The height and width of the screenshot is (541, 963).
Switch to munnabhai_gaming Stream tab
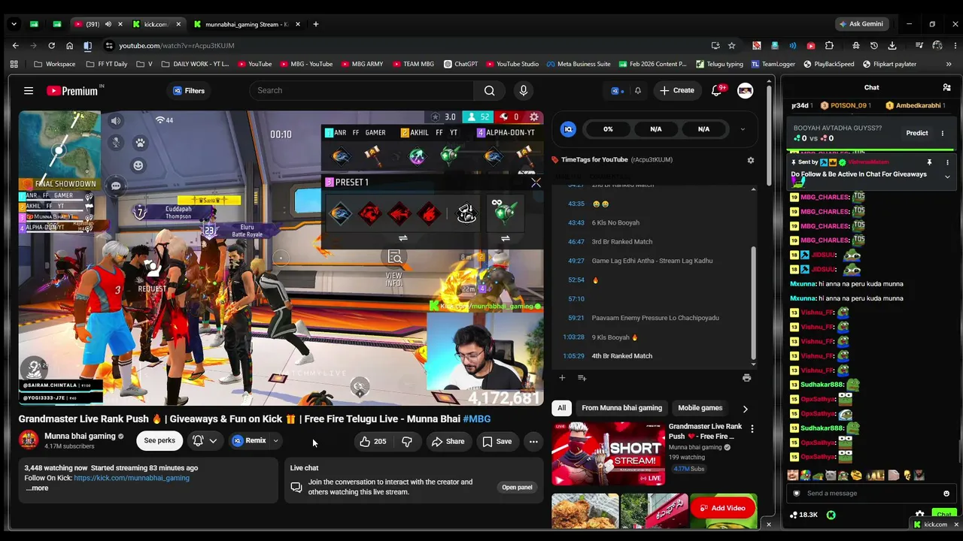point(248,24)
